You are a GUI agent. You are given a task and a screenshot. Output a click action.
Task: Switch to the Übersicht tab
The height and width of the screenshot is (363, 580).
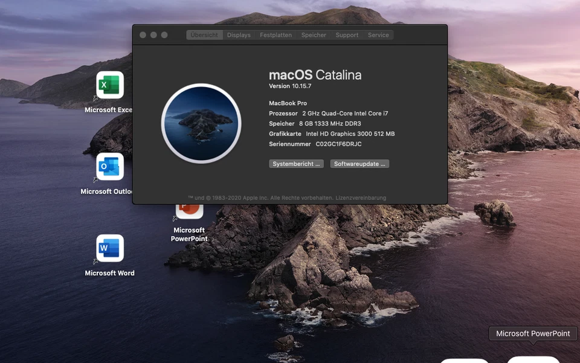(x=204, y=35)
